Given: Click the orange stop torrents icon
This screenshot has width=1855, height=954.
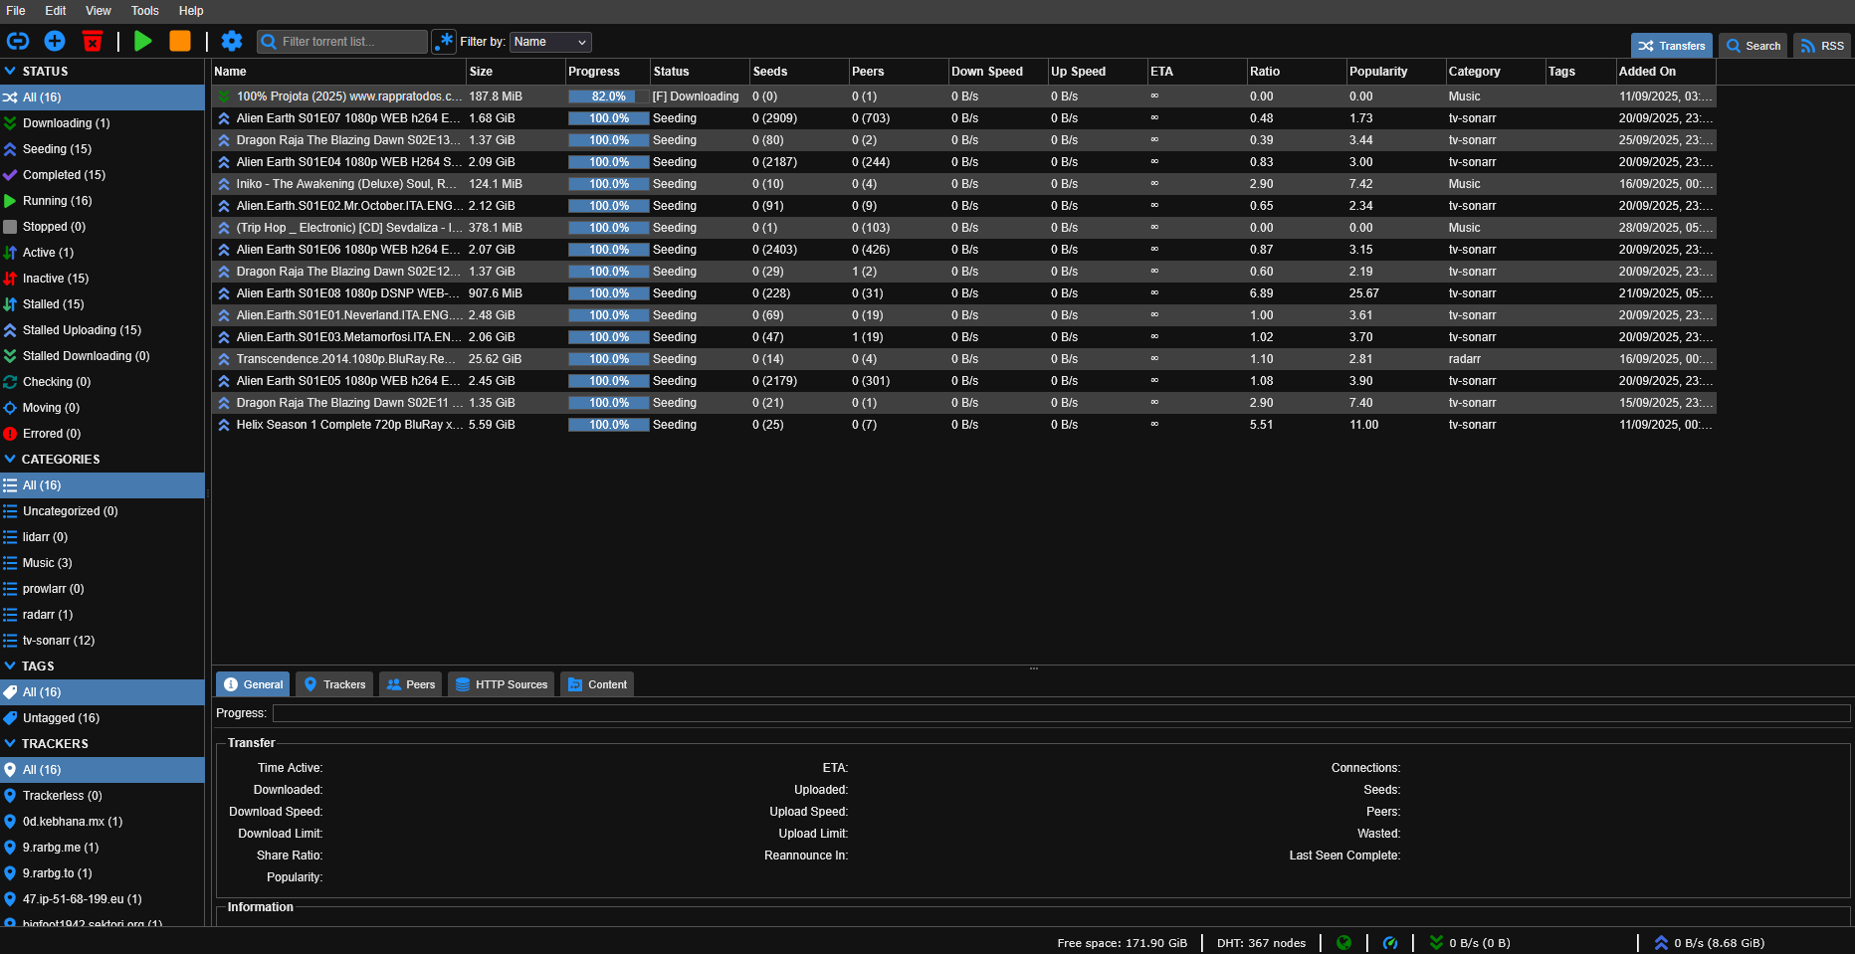Looking at the screenshot, I should point(180,41).
